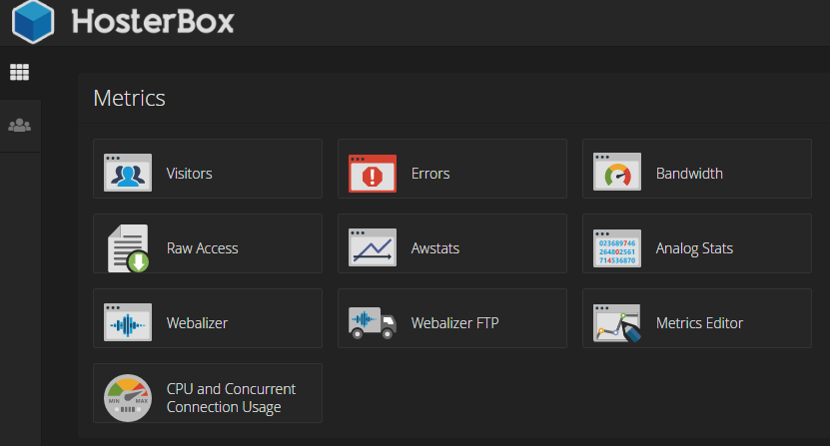Image resolution: width=830 pixels, height=446 pixels.
Task: Click the Visitors people icon
Action: (128, 173)
